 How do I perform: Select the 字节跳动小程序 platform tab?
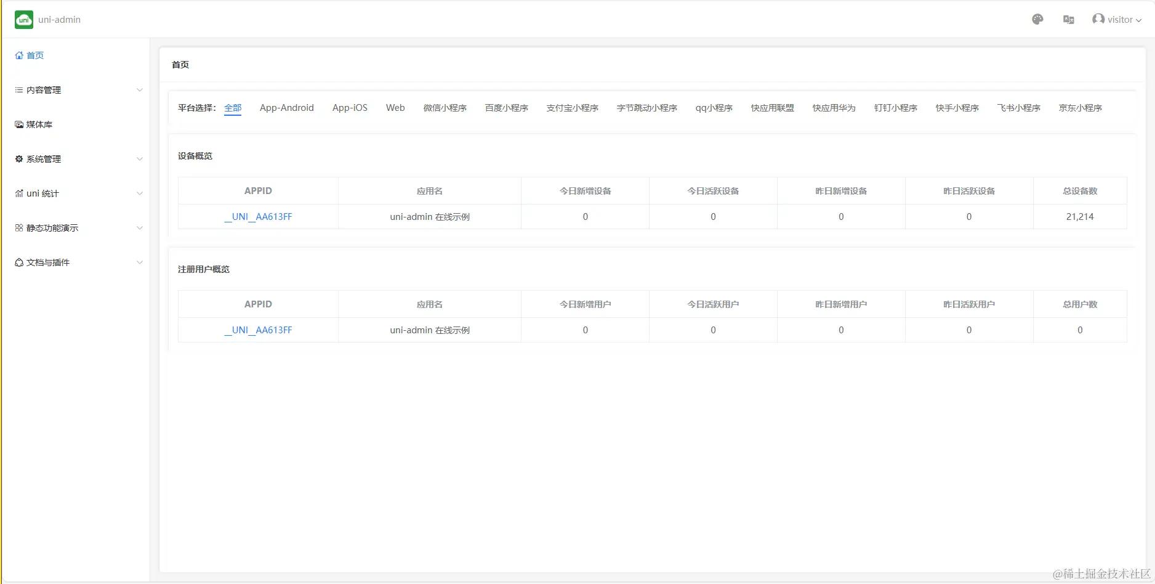pos(647,108)
